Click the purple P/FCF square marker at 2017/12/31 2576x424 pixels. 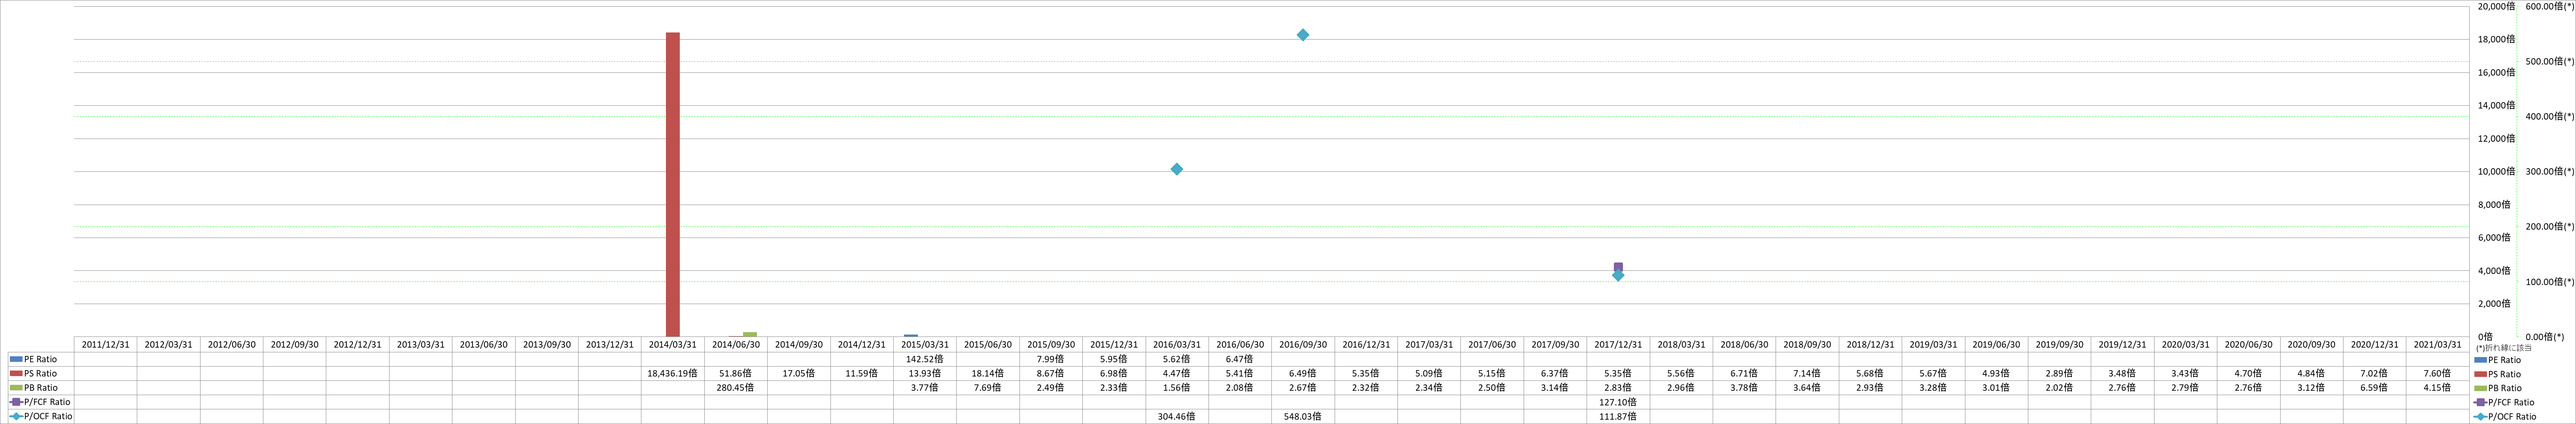1618,267
